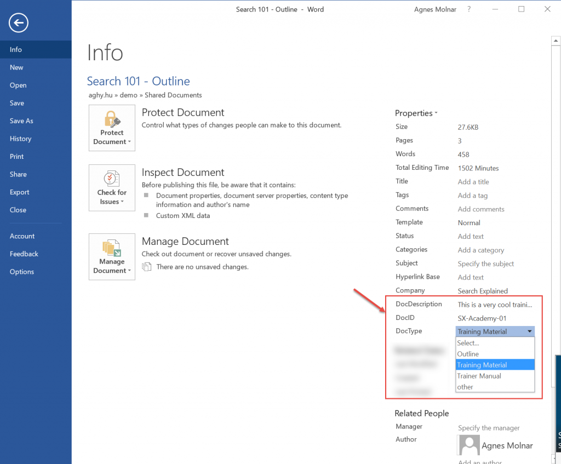Open the Account page
Screen dimensions: 561x464
36,236
